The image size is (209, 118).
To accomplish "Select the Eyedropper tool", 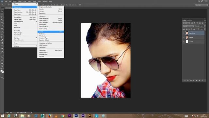I will pyautogui.click(x=2, y=26).
